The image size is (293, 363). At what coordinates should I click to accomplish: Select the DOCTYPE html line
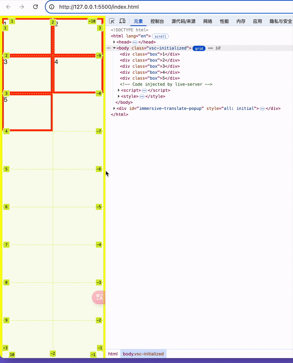pos(130,30)
